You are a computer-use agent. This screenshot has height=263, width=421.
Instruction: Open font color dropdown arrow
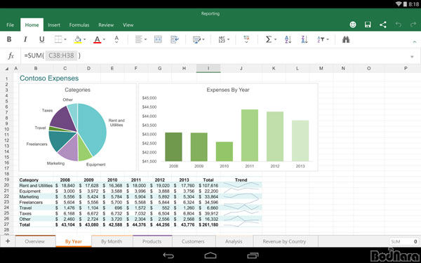pyautogui.click(x=104, y=40)
